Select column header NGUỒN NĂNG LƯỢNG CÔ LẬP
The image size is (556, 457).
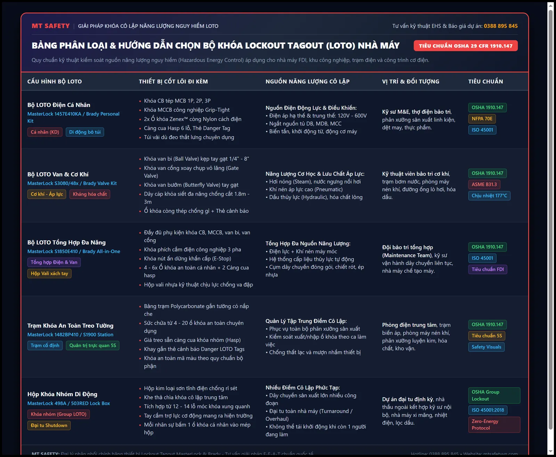pyautogui.click(x=308, y=81)
